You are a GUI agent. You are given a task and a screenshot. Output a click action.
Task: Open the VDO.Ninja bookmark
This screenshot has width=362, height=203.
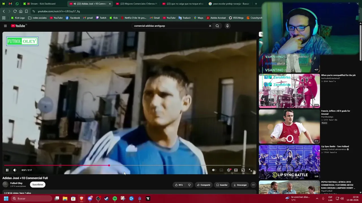pos(236,18)
